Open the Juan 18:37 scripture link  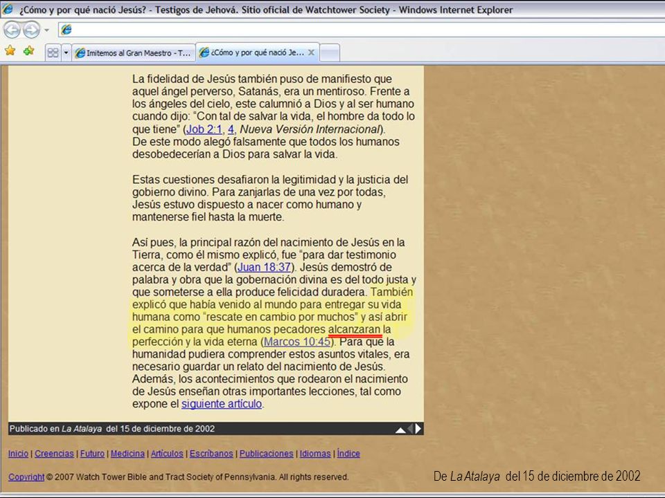point(264,267)
